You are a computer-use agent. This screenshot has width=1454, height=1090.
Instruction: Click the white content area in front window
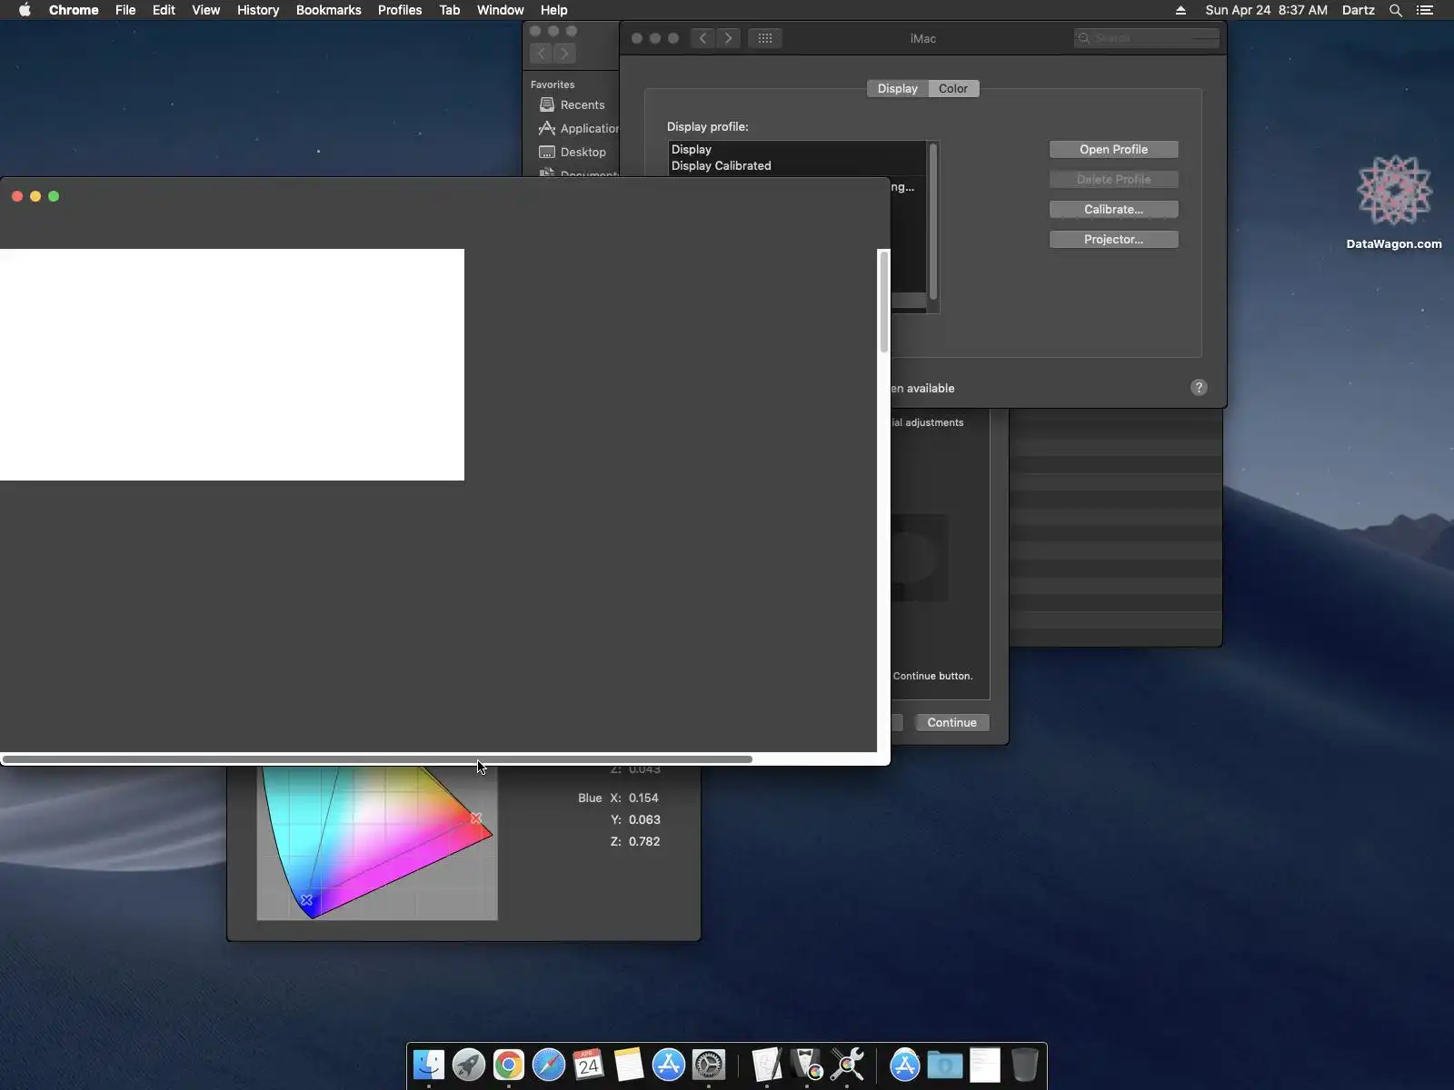232,364
